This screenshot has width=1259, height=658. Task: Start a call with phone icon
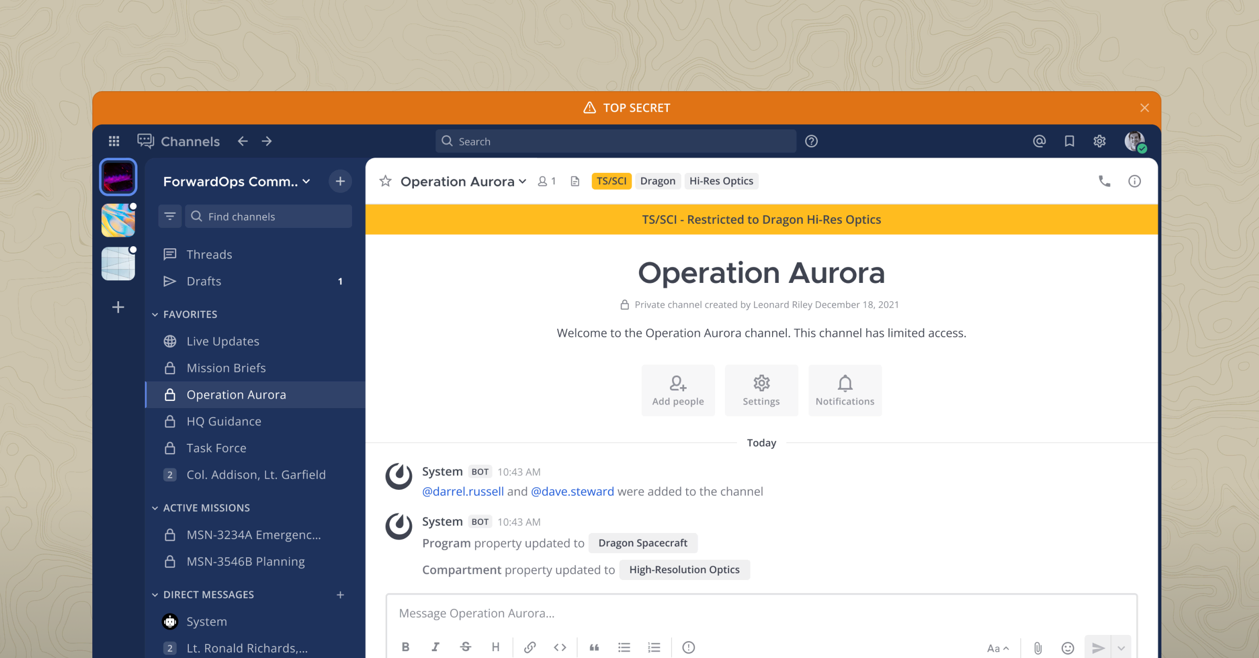pos(1105,181)
